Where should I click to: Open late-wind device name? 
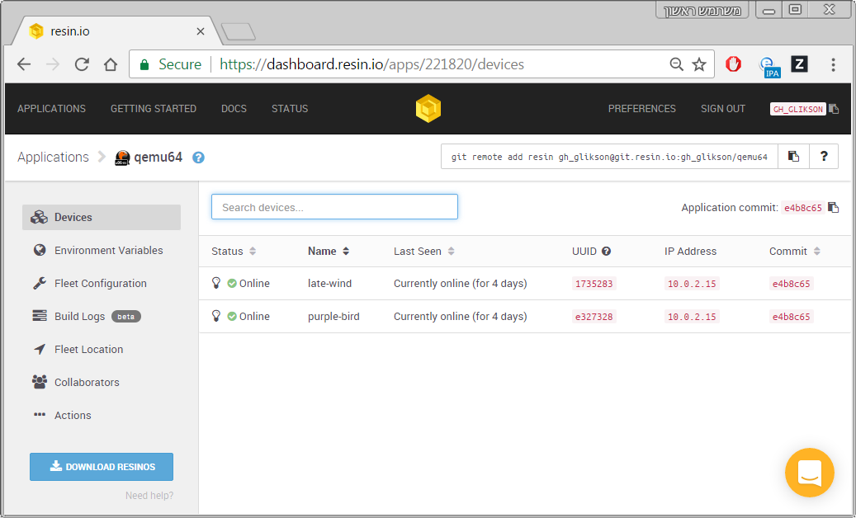329,284
